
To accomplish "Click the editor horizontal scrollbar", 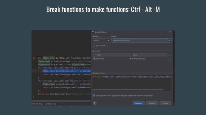I will (x=61, y=101).
